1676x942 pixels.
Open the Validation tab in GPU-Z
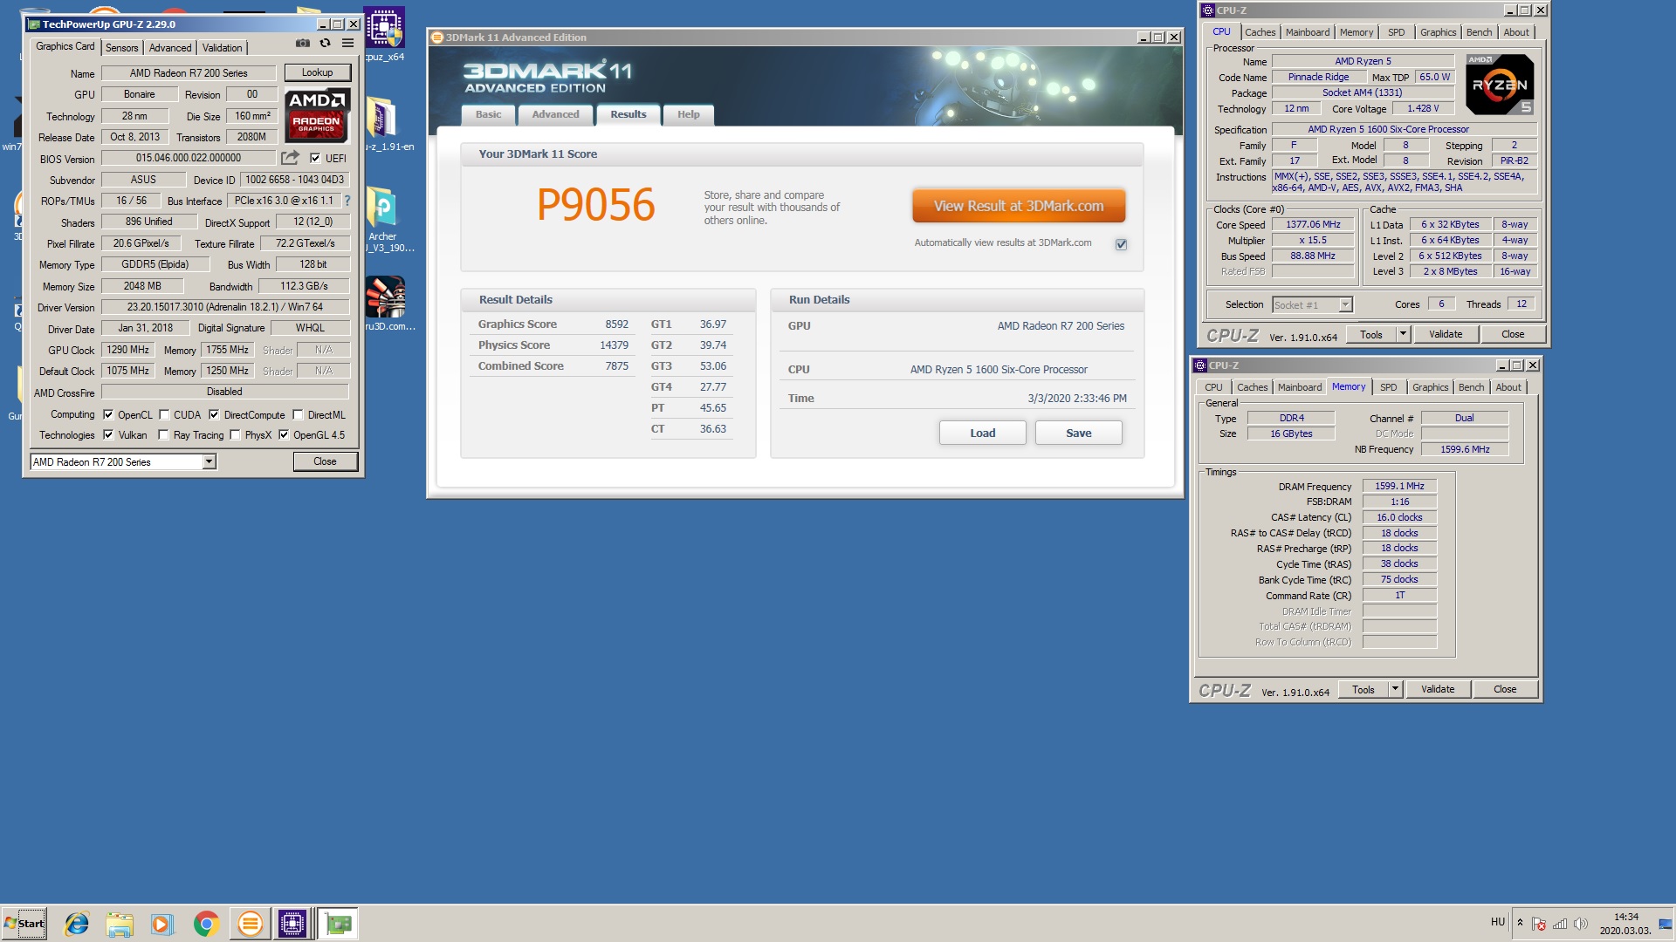tap(223, 48)
